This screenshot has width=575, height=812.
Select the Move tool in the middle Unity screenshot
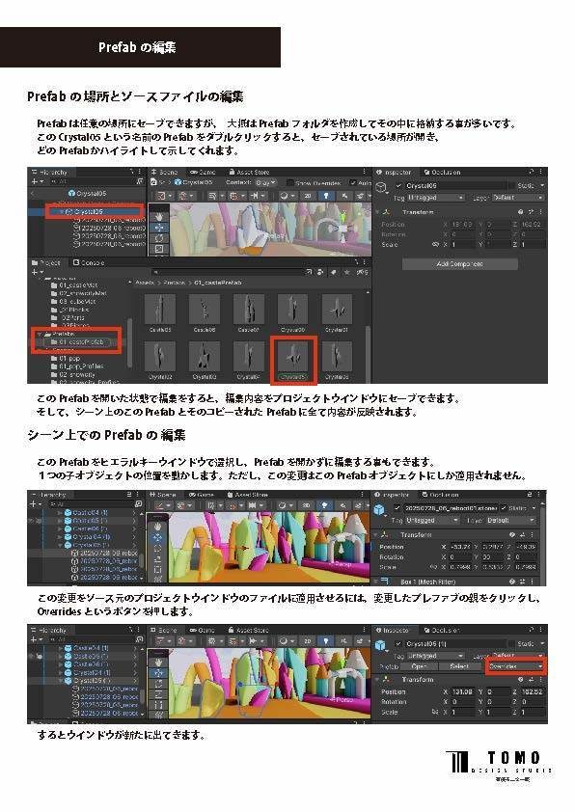[157, 537]
